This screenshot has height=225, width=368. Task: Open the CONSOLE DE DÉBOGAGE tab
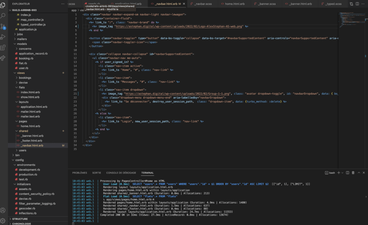pyautogui.click(x=120, y=173)
